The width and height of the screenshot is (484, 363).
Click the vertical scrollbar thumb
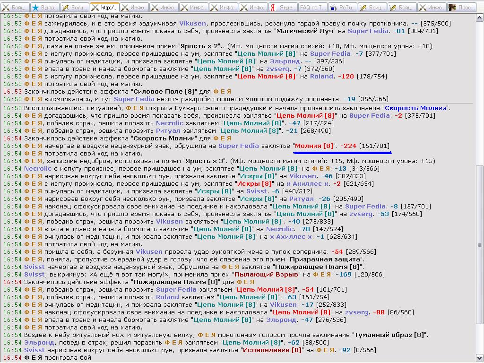[x=479, y=245]
